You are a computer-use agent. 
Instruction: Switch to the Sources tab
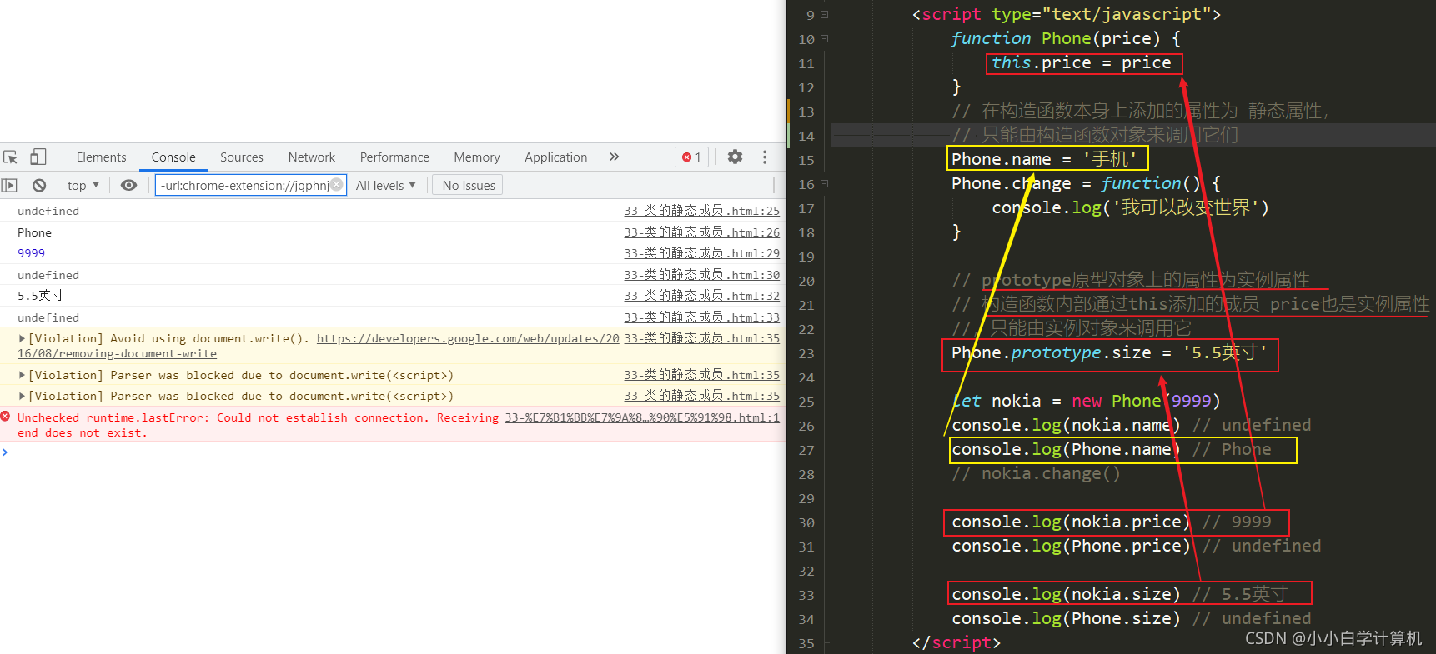(x=242, y=157)
